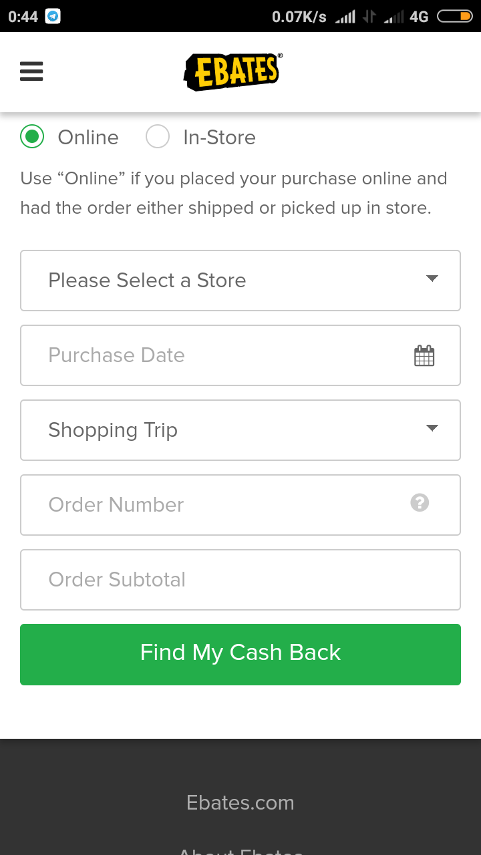
Task: Select the Online radio button
Action: pyautogui.click(x=32, y=137)
